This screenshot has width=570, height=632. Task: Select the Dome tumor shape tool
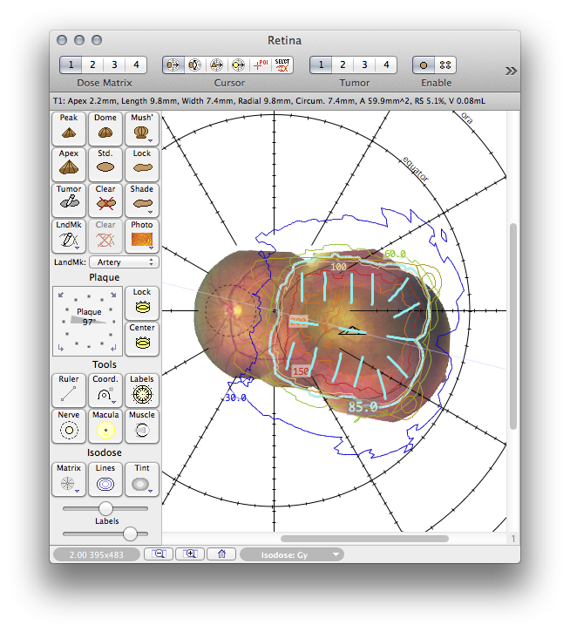click(105, 128)
